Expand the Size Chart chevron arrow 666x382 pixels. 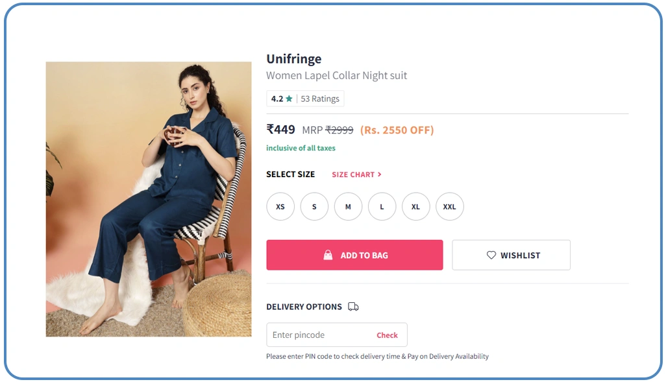pyautogui.click(x=380, y=174)
